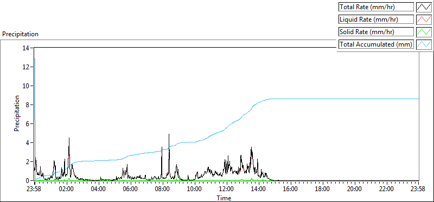Click the ending 23:58 time axis label
This screenshot has height=202, width=434.
pyautogui.click(x=418, y=190)
